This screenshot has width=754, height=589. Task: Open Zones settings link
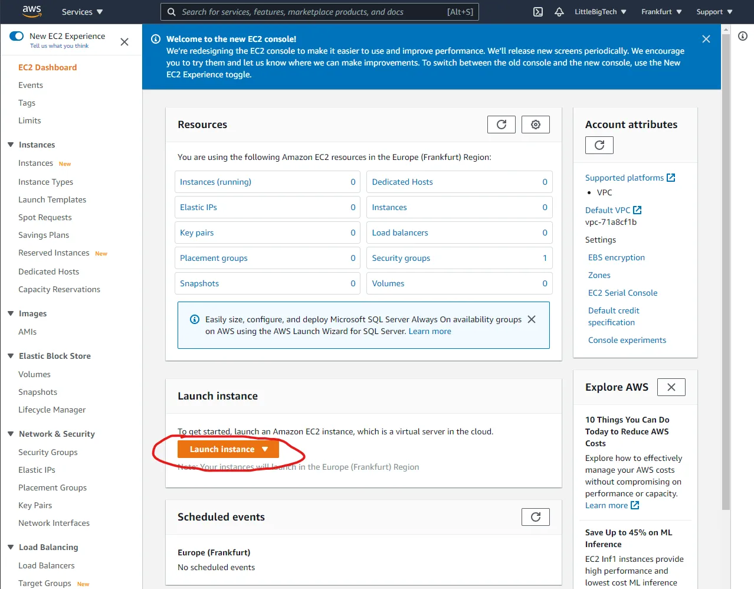pyautogui.click(x=599, y=275)
